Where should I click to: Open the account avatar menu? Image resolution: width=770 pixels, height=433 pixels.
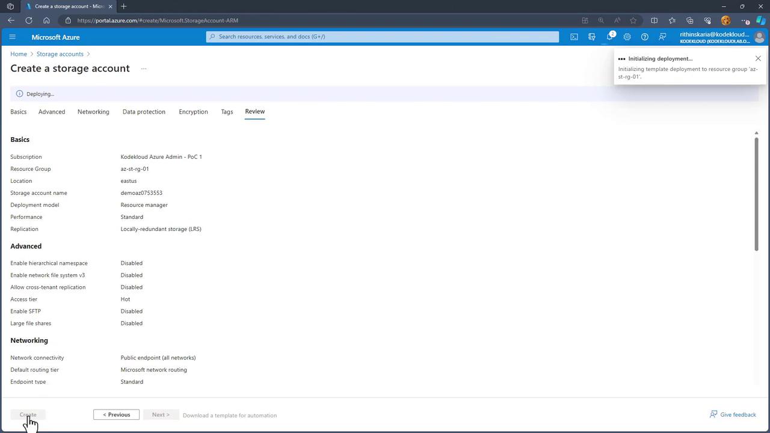(x=759, y=37)
